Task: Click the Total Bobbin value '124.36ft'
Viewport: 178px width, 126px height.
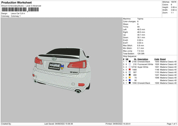Action: tap(141, 53)
